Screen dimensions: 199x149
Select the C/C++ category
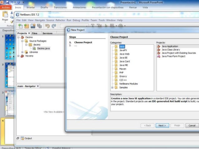[123, 80]
